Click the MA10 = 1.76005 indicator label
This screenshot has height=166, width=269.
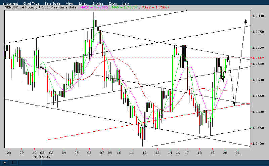(94, 7)
